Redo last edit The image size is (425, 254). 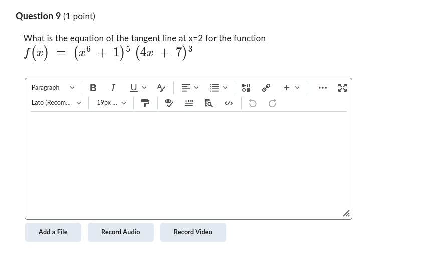coord(273,103)
